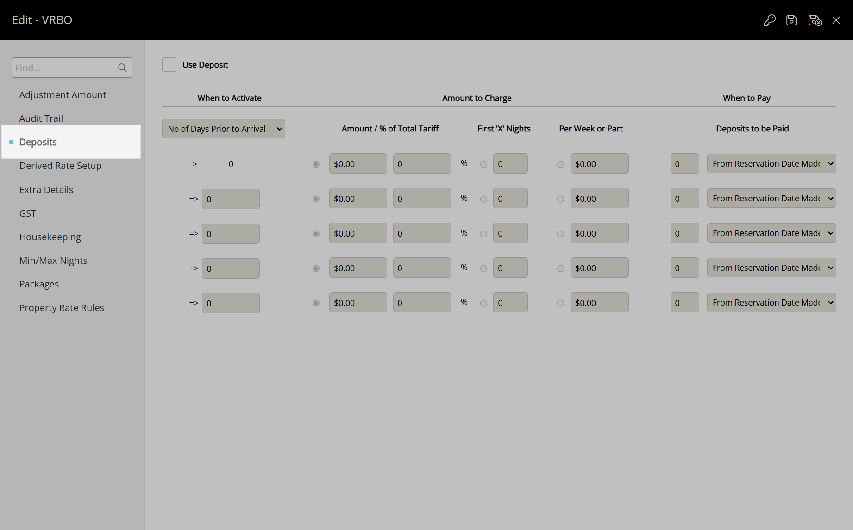Screen dimensions: 853x530
Task: Click fifth row days-prior input field
Action: click(231, 303)
